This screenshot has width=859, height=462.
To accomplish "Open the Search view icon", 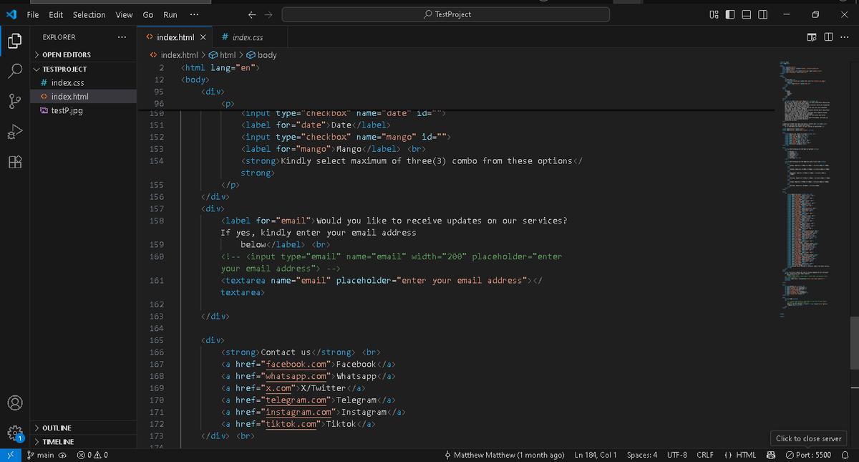I will click(x=15, y=71).
